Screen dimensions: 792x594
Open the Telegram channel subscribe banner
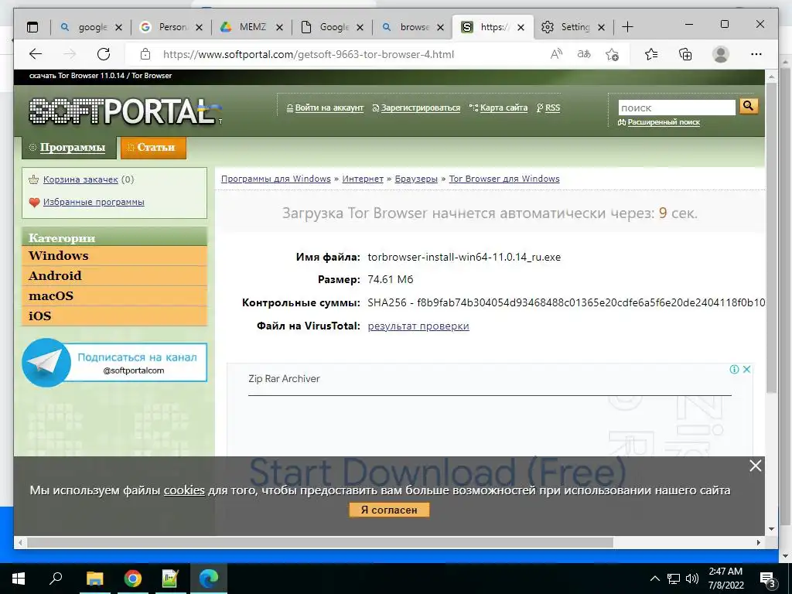coord(114,363)
